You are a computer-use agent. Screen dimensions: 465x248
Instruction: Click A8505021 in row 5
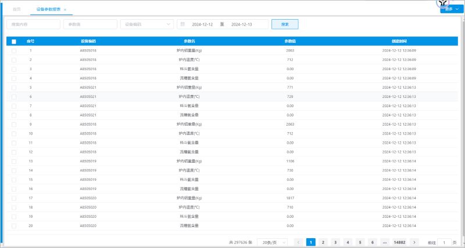point(88,87)
